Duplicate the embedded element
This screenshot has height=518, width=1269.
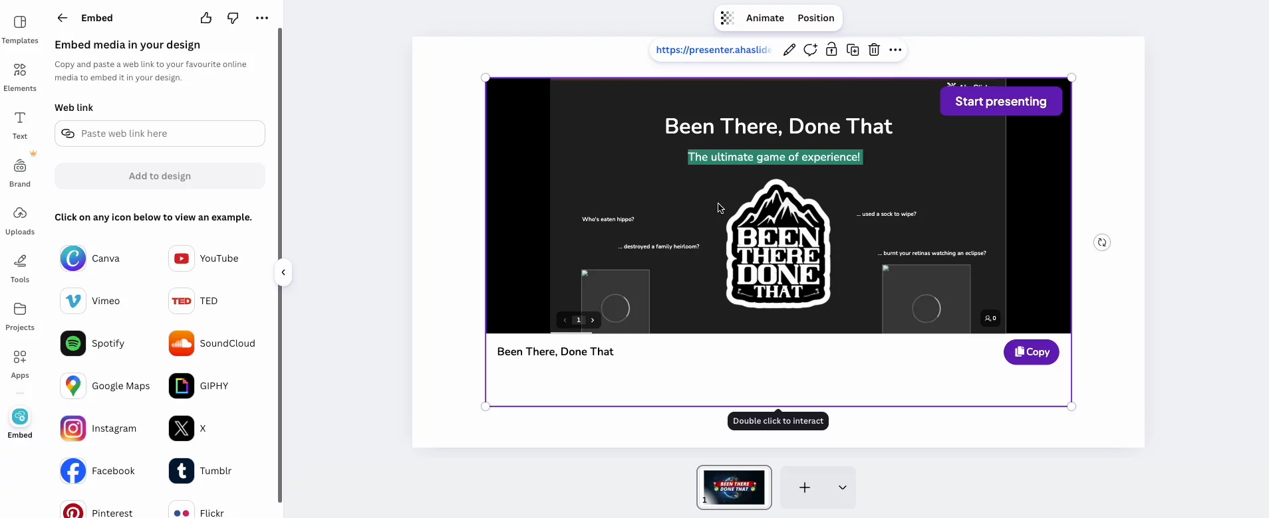coord(853,50)
